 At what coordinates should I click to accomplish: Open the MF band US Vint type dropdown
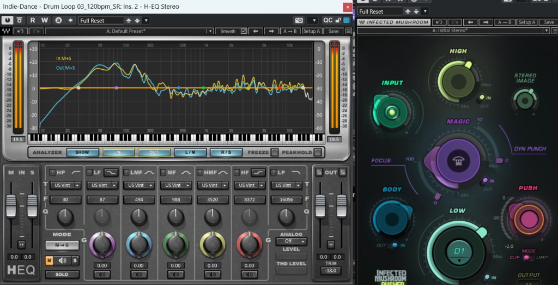point(175,185)
